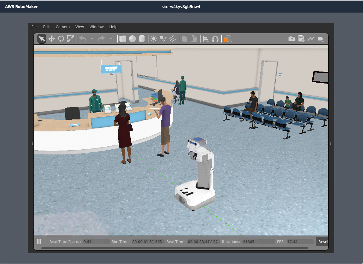Click the FPS value 17.44

click(300, 242)
